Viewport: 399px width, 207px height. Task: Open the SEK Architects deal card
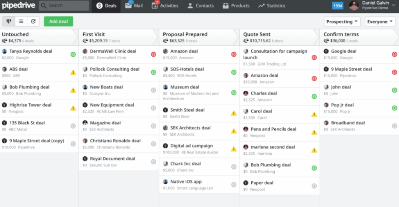click(x=199, y=131)
